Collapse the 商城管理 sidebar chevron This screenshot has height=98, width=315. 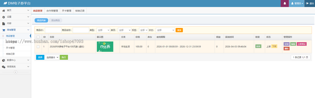28,30
